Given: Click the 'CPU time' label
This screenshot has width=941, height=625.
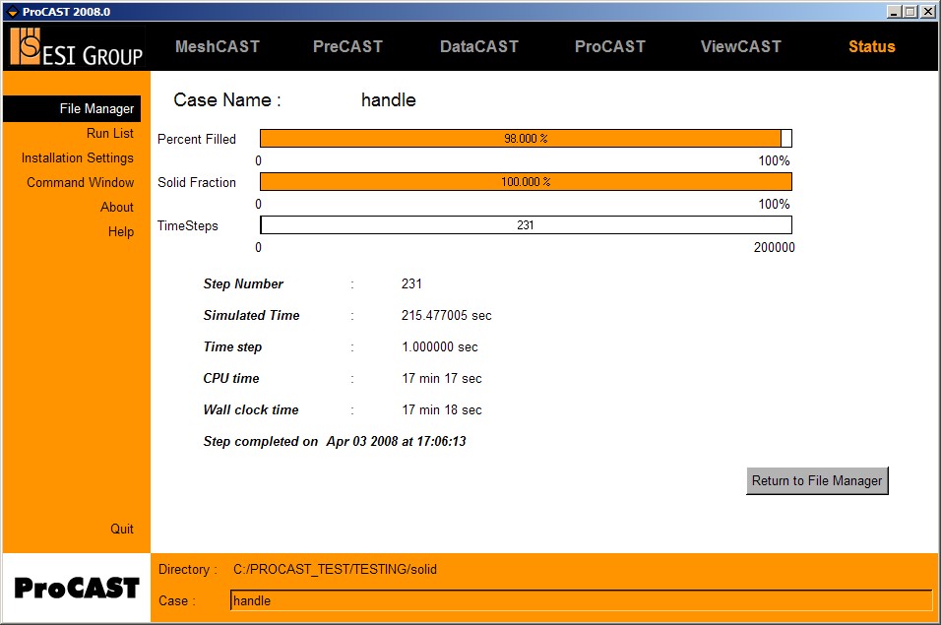Looking at the screenshot, I should 231,379.
